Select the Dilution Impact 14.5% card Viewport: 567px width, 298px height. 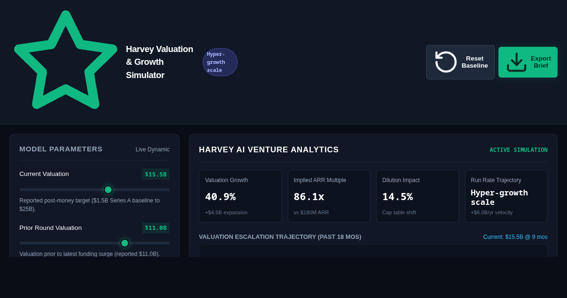click(418, 196)
